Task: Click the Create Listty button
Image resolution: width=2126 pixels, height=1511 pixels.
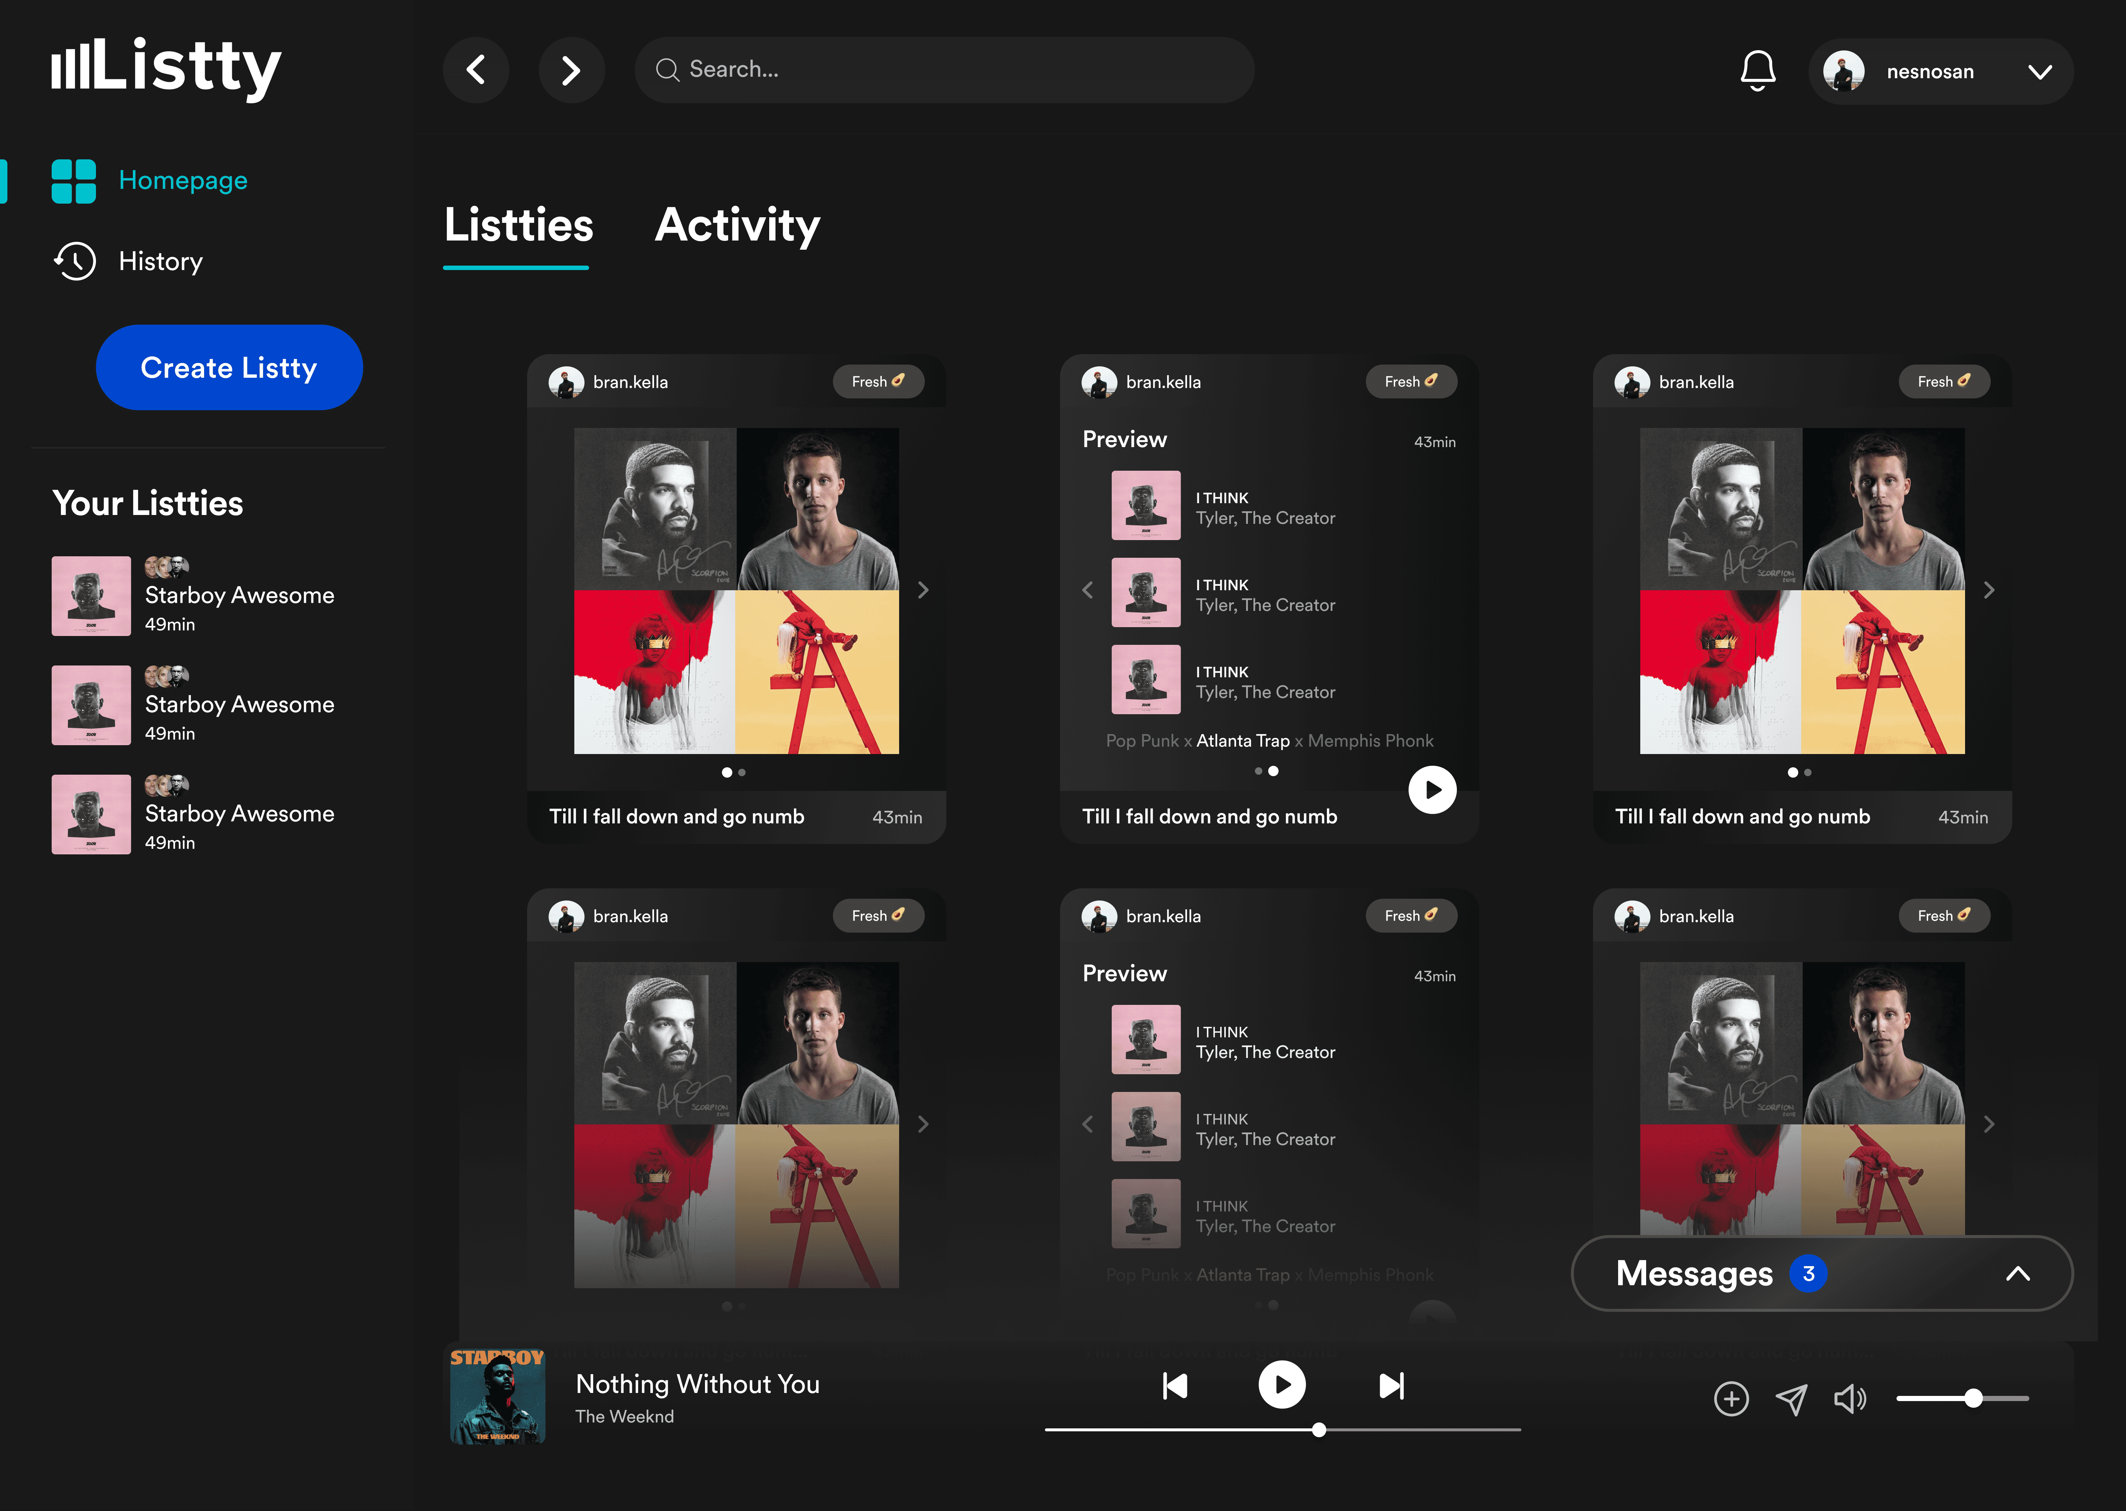Action: coord(229,367)
